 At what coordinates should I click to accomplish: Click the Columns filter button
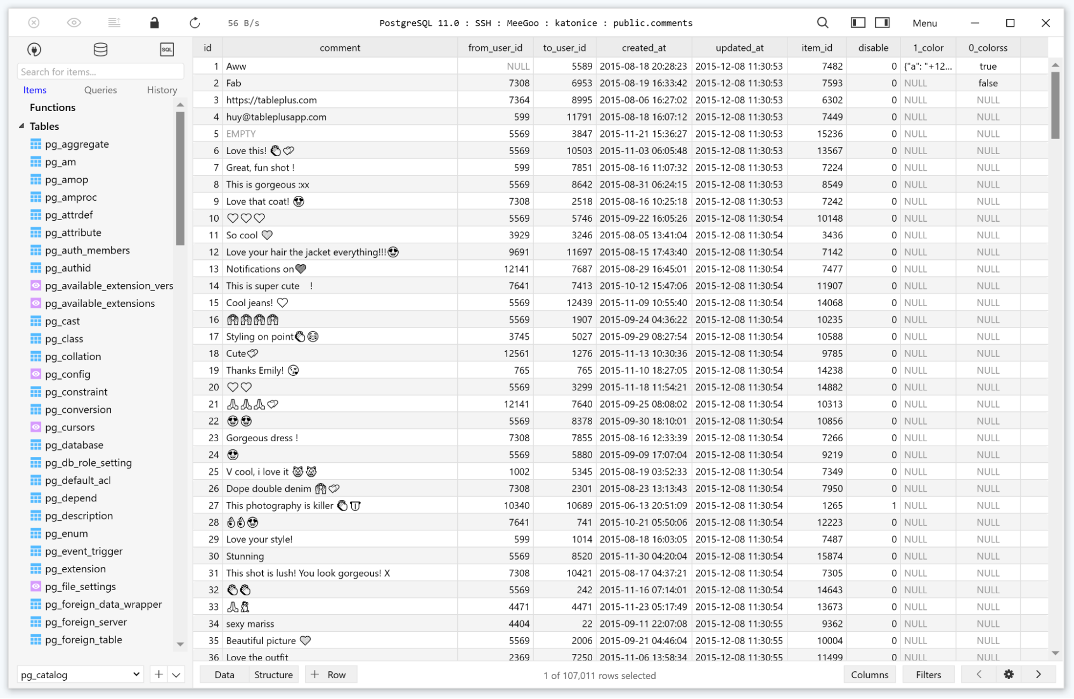(x=870, y=674)
